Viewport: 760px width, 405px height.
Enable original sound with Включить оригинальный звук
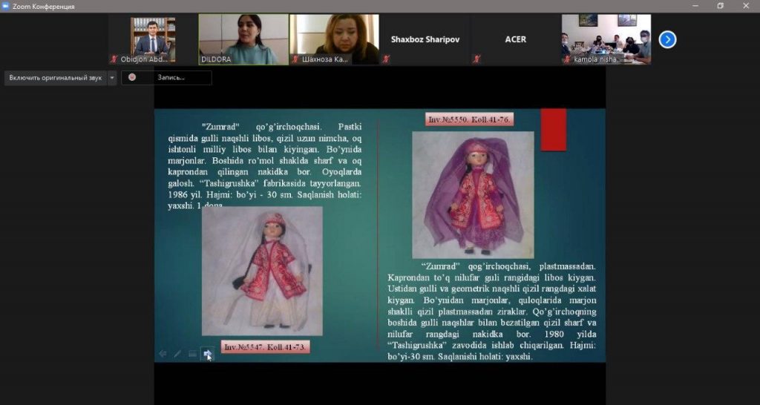tap(56, 77)
